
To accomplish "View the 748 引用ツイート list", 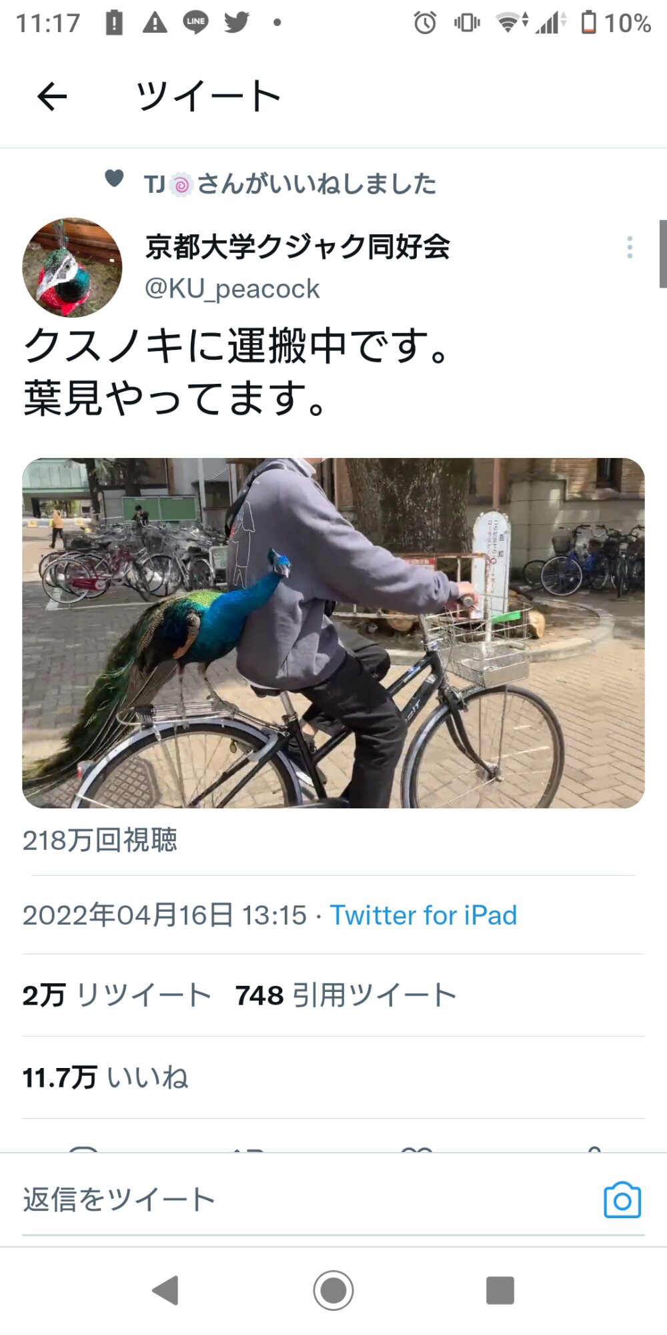I will click(x=346, y=995).
